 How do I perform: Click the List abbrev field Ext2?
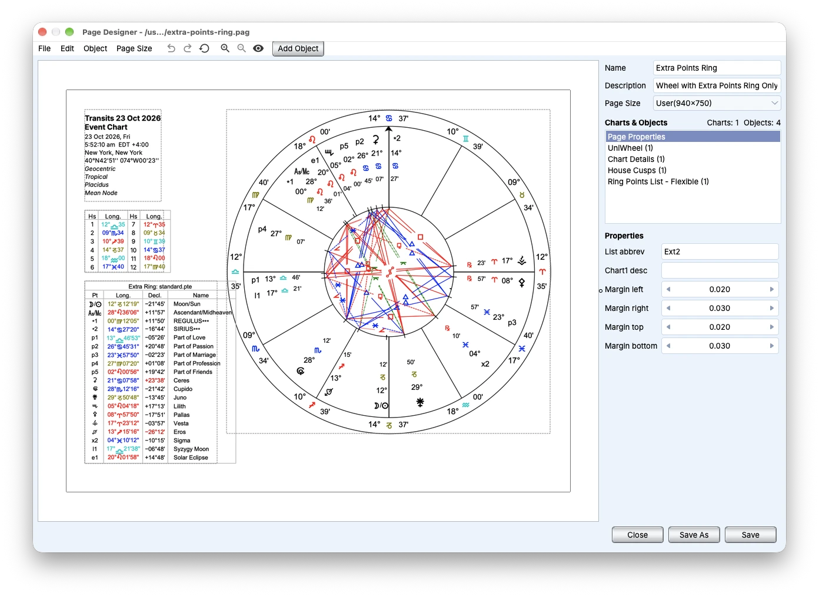coord(720,251)
